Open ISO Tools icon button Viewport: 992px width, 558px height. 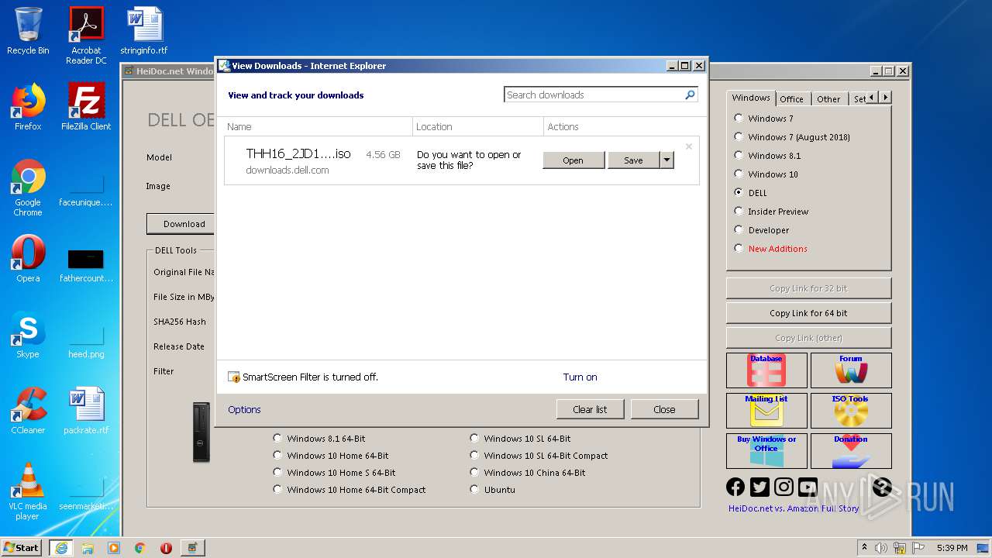pyautogui.click(x=851, y=411)
